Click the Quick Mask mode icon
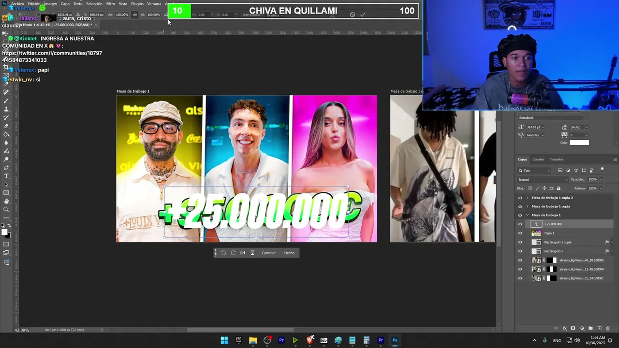This screenshot has width=619, height=348. coord(6,244)
